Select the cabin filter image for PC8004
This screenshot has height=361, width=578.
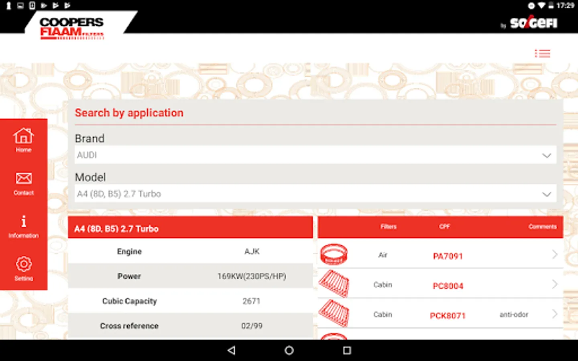[x=334, y=284]
